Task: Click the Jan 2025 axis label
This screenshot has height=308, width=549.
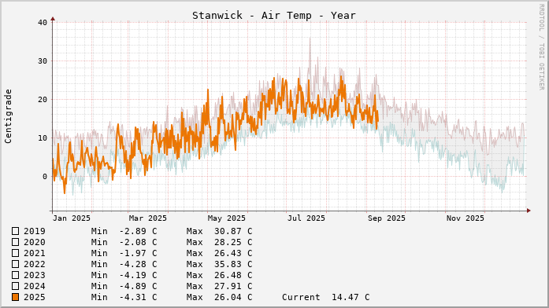Action: [72, 218]
